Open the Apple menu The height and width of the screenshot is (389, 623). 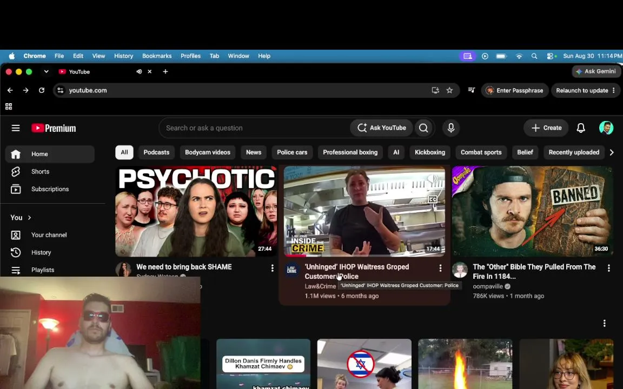click(12, 56)
